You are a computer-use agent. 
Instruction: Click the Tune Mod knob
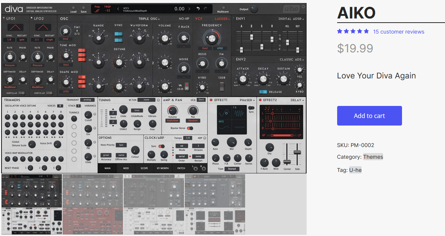66,55
